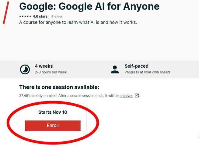Click the one session available heading
The image size is (213, 146).
click(59, 87)
